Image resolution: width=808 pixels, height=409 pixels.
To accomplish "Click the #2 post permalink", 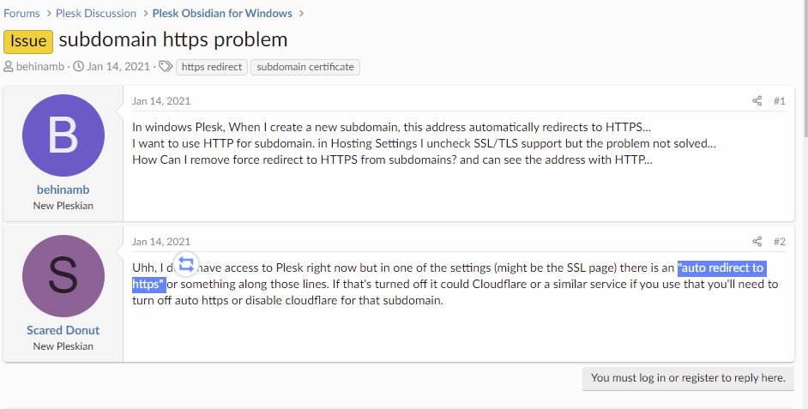I will 779,242.
